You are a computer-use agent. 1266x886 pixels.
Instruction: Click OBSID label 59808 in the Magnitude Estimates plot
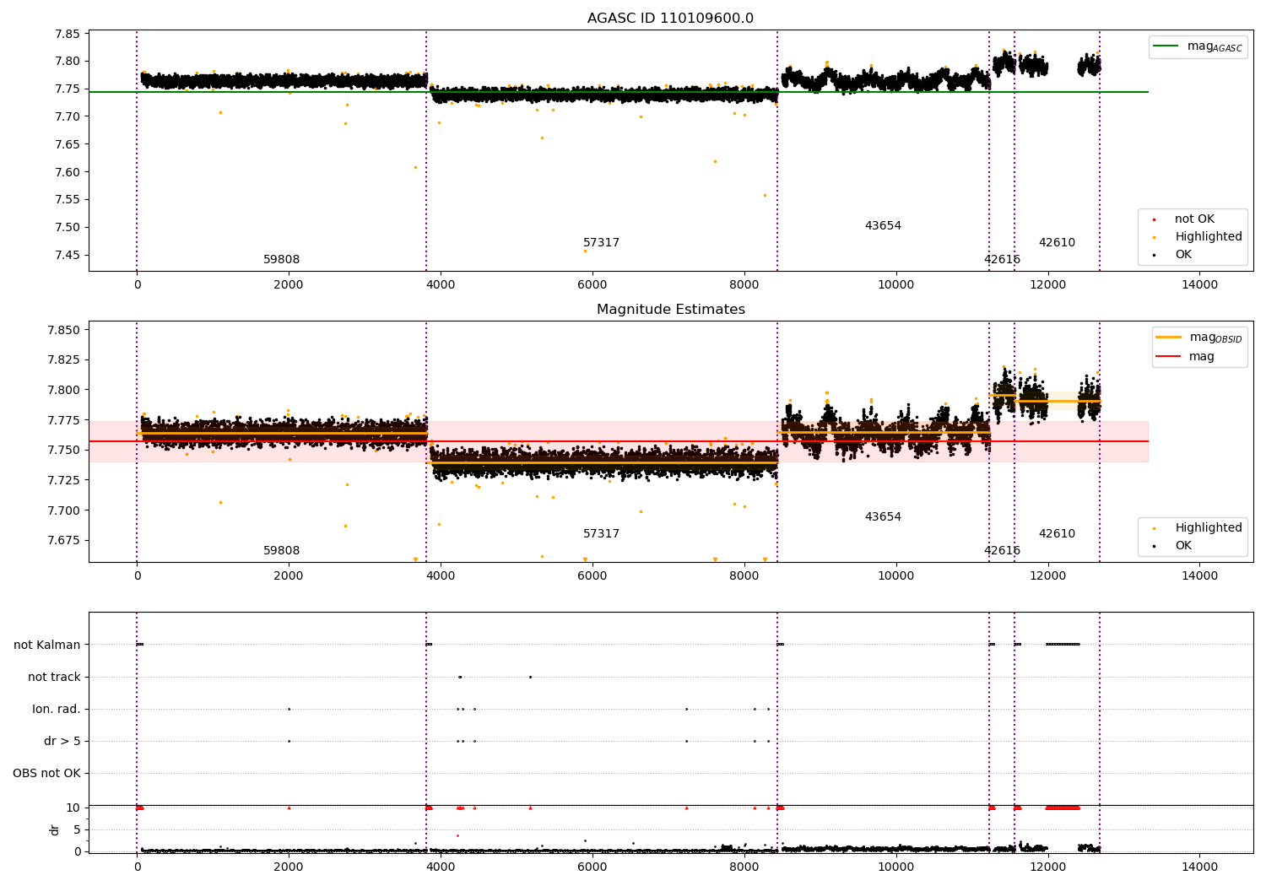pyautogui.click(x=281, y=551)
